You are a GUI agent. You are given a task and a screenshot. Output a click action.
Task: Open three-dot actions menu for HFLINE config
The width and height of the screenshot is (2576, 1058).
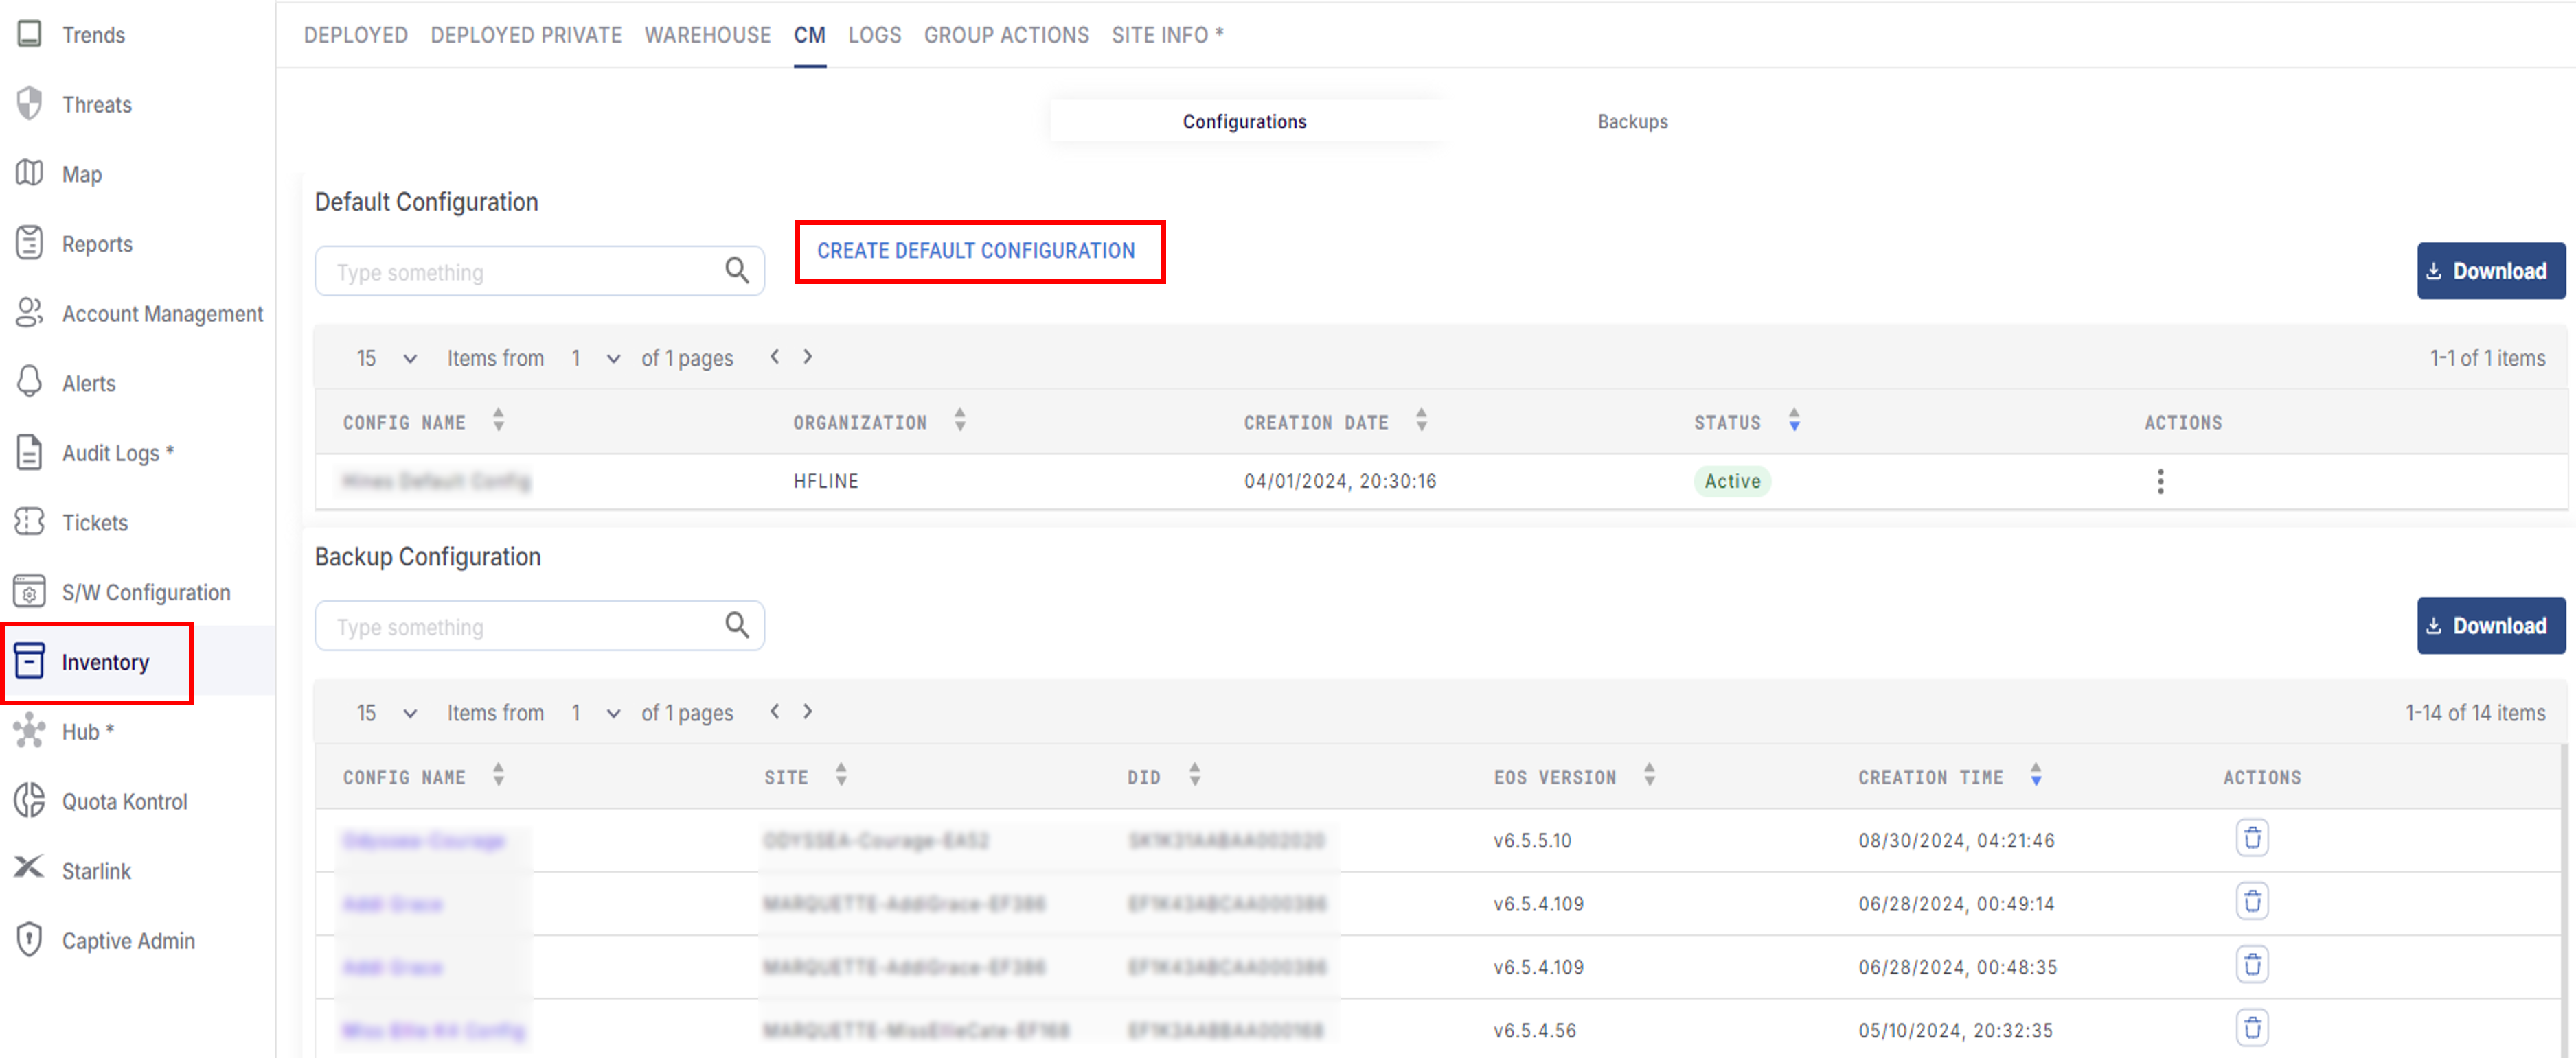(2160, 482)
